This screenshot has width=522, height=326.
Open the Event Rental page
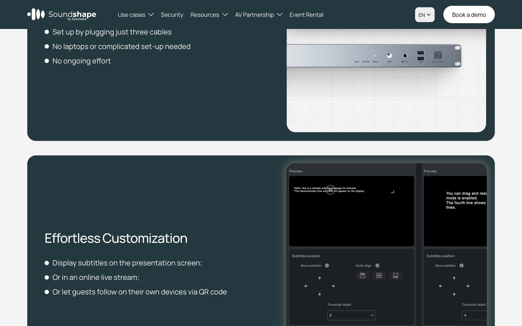306,15
